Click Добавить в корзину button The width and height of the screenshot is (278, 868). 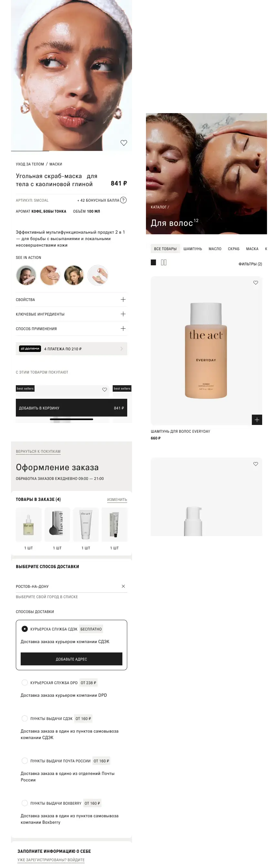click(x=71, y=408)
